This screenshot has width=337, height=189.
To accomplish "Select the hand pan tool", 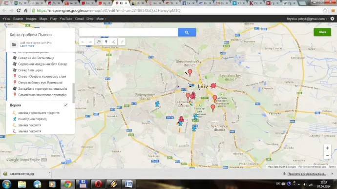I will (99, 42).
